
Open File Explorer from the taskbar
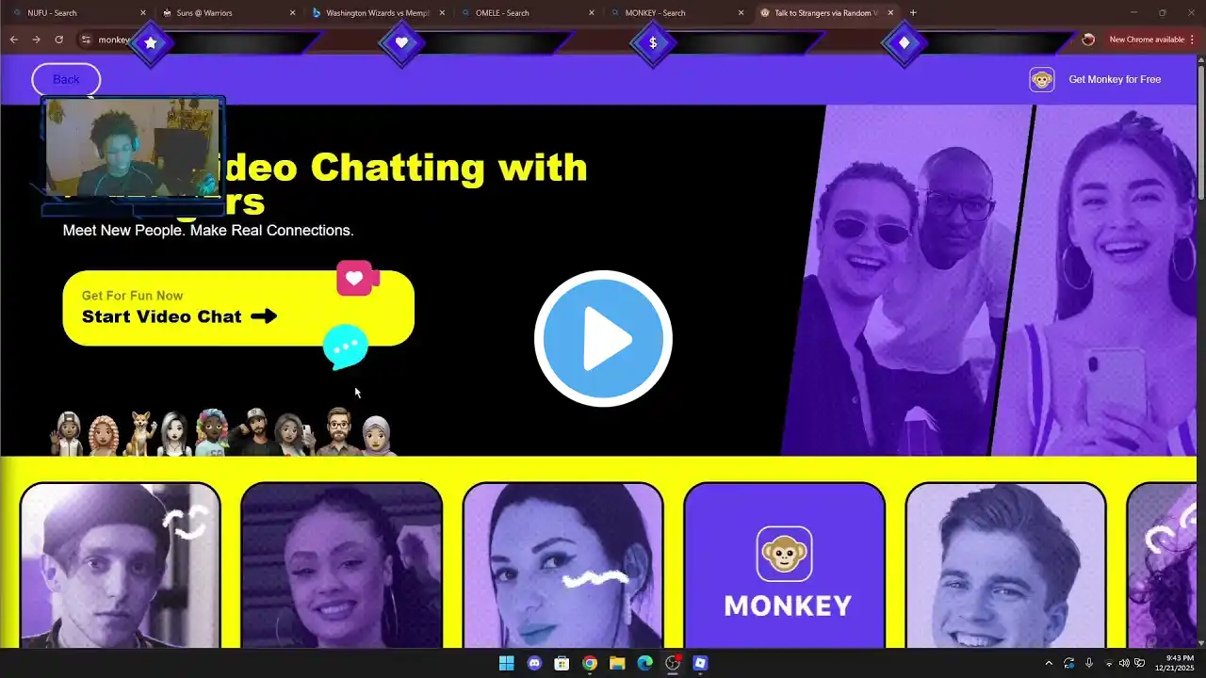pyautogui.click(x=617, y=663)
